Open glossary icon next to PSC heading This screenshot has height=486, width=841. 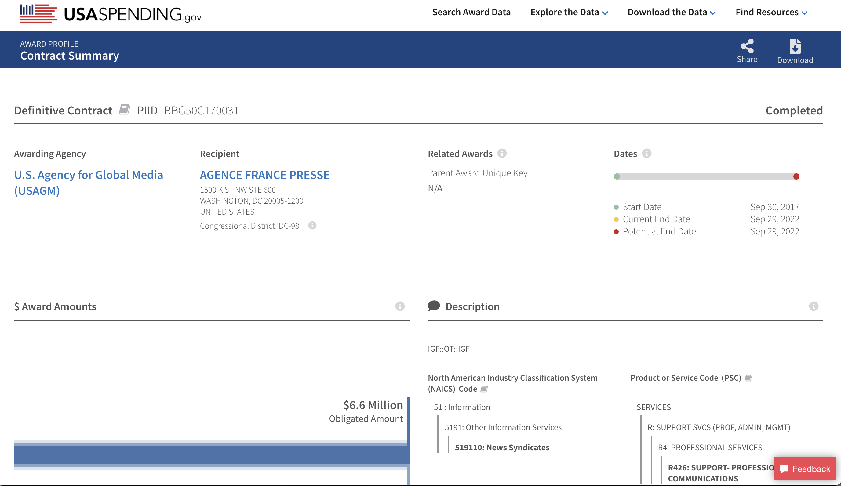click(x=748, y=378)
